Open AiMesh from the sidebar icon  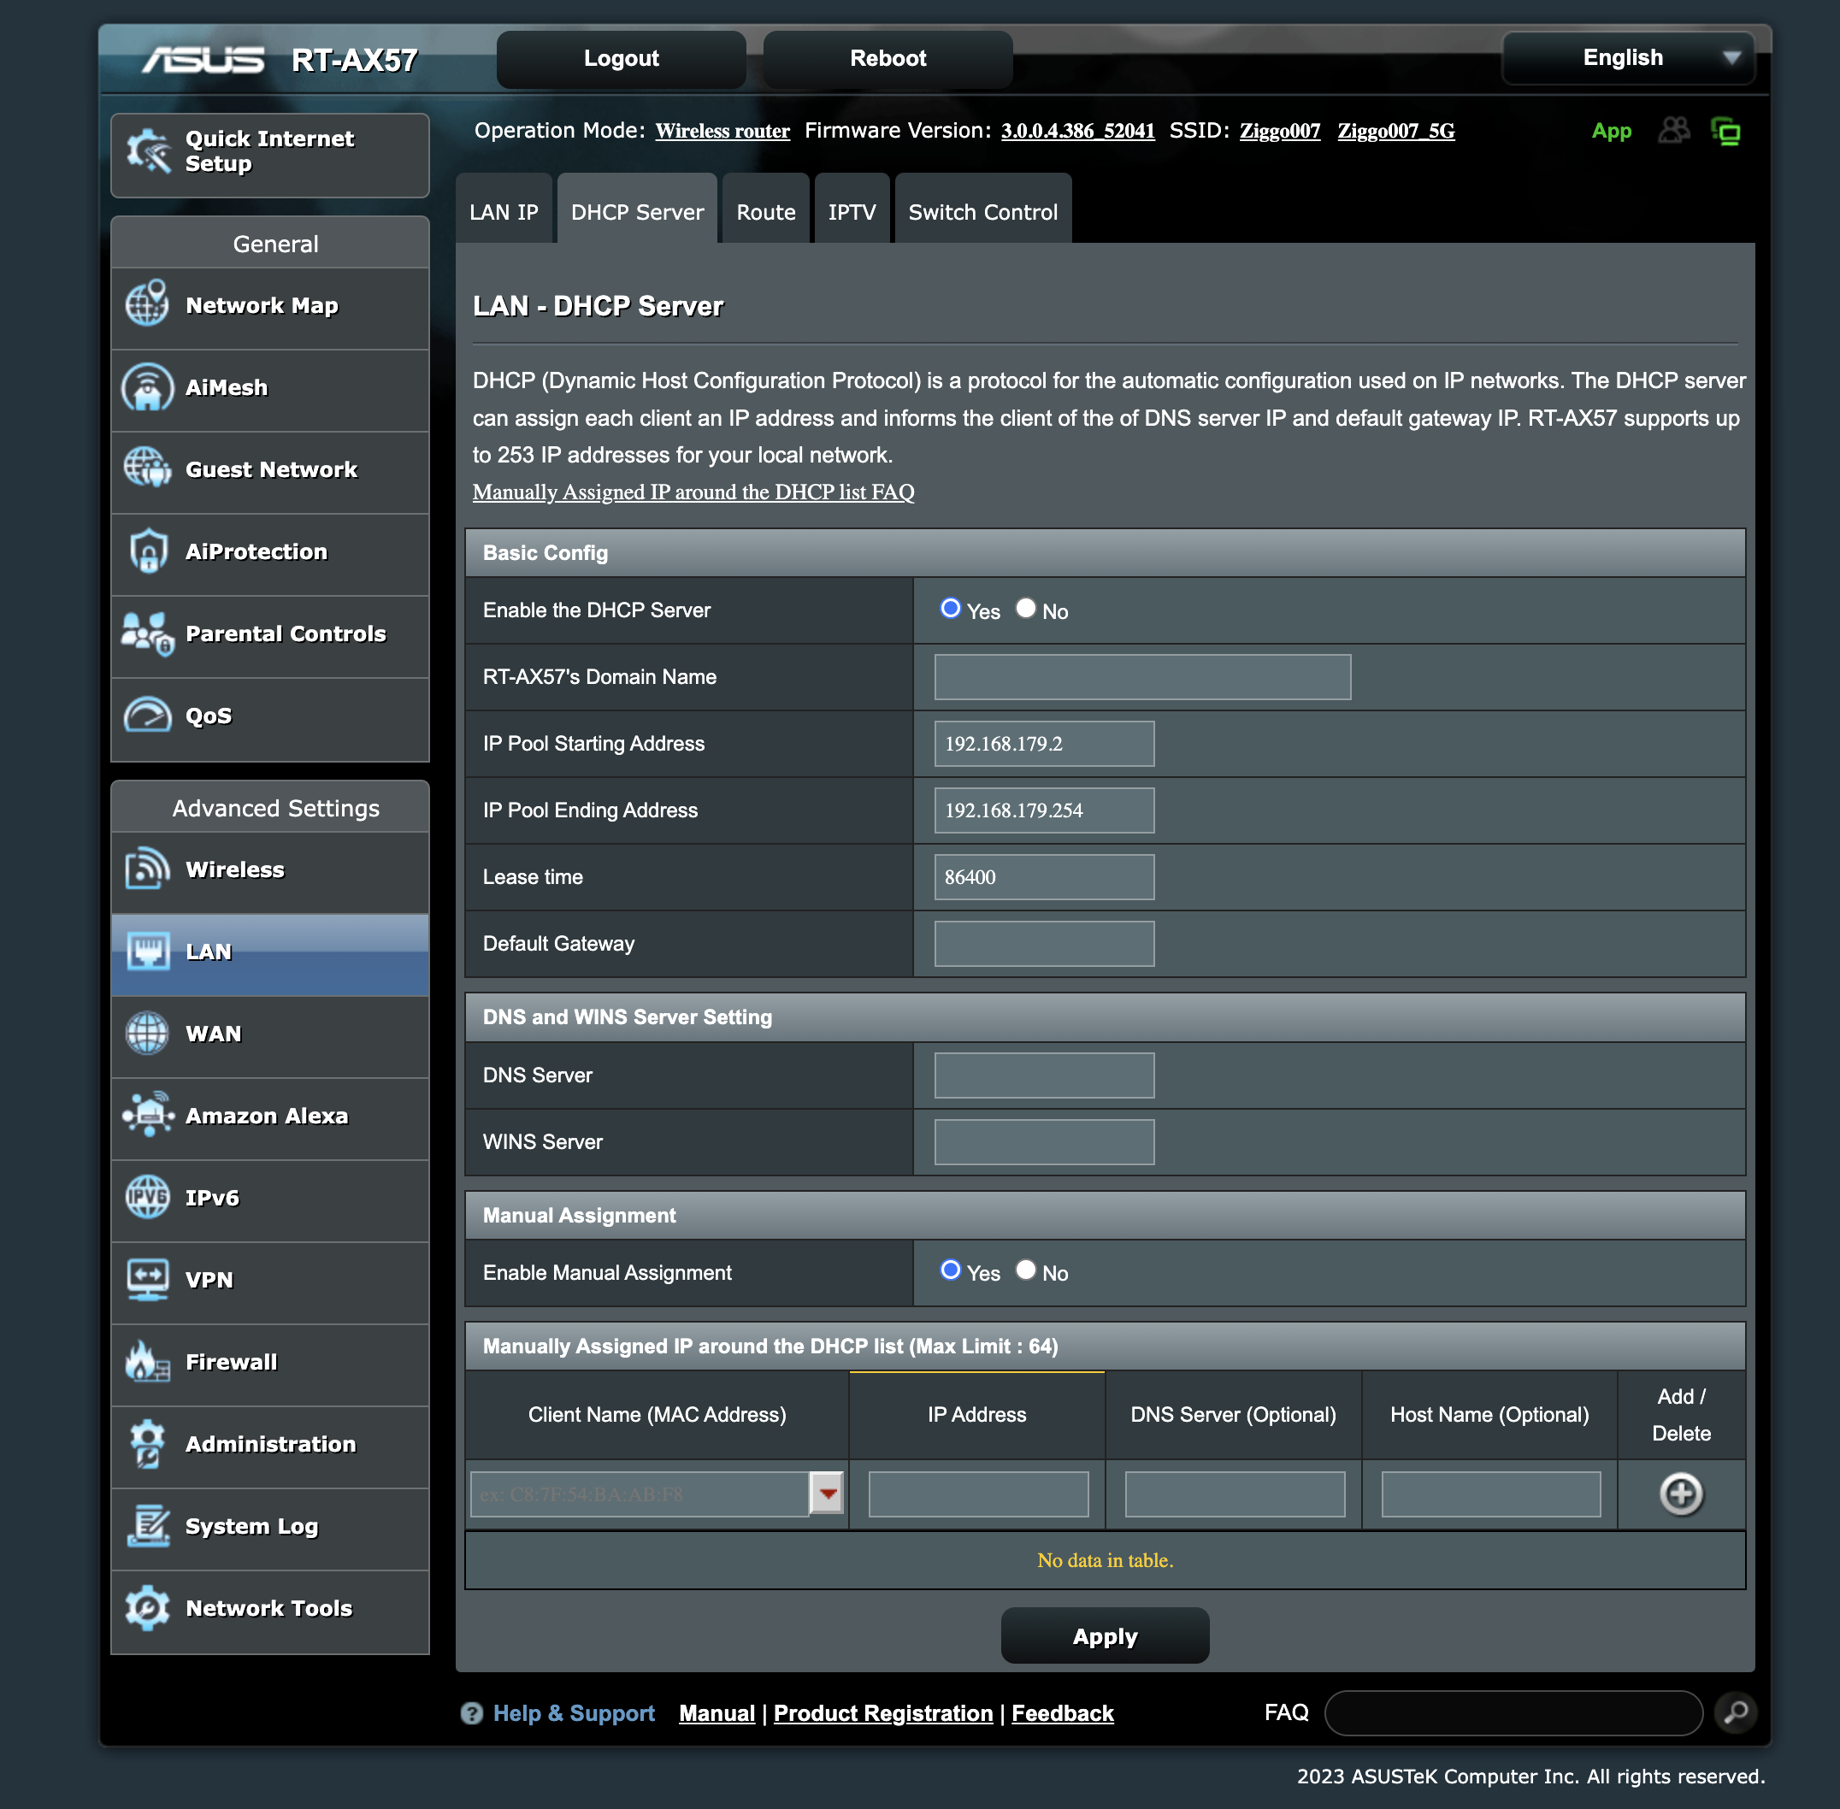(x=147, y=387)
